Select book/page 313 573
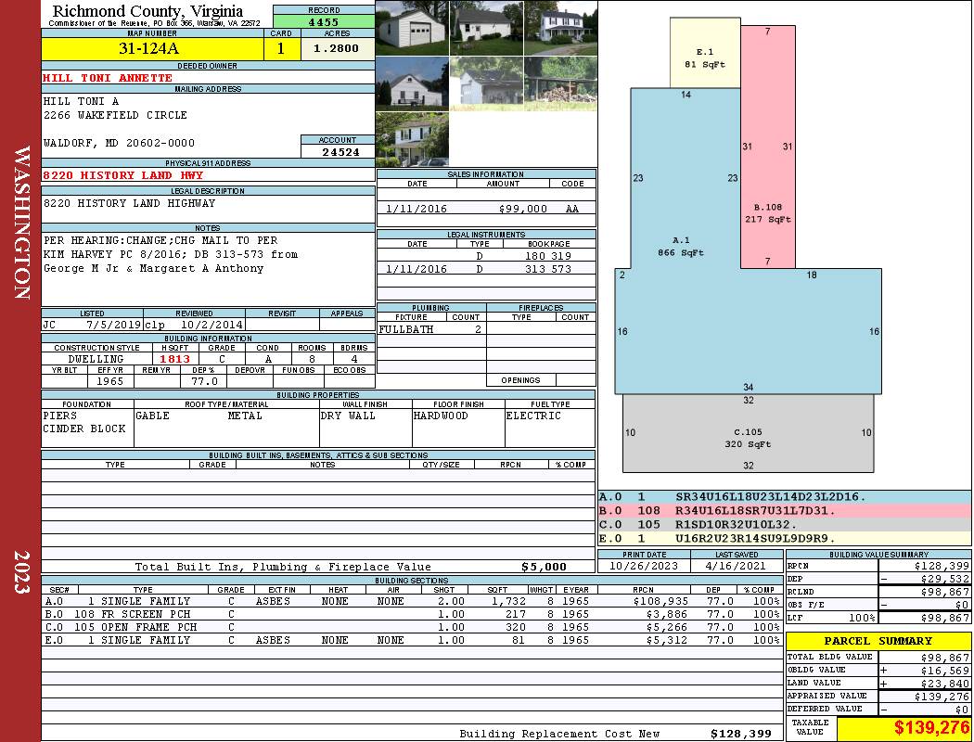The height and width of the screenshot is (742, 974). pos(548,269)
